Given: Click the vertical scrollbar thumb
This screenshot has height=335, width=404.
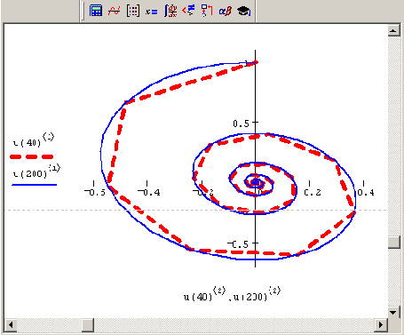Looking at the screenshot, I should pos(393,243).
